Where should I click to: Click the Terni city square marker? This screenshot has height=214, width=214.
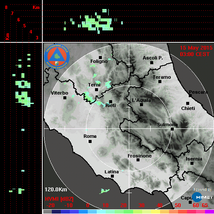click(x=96, y=90)
